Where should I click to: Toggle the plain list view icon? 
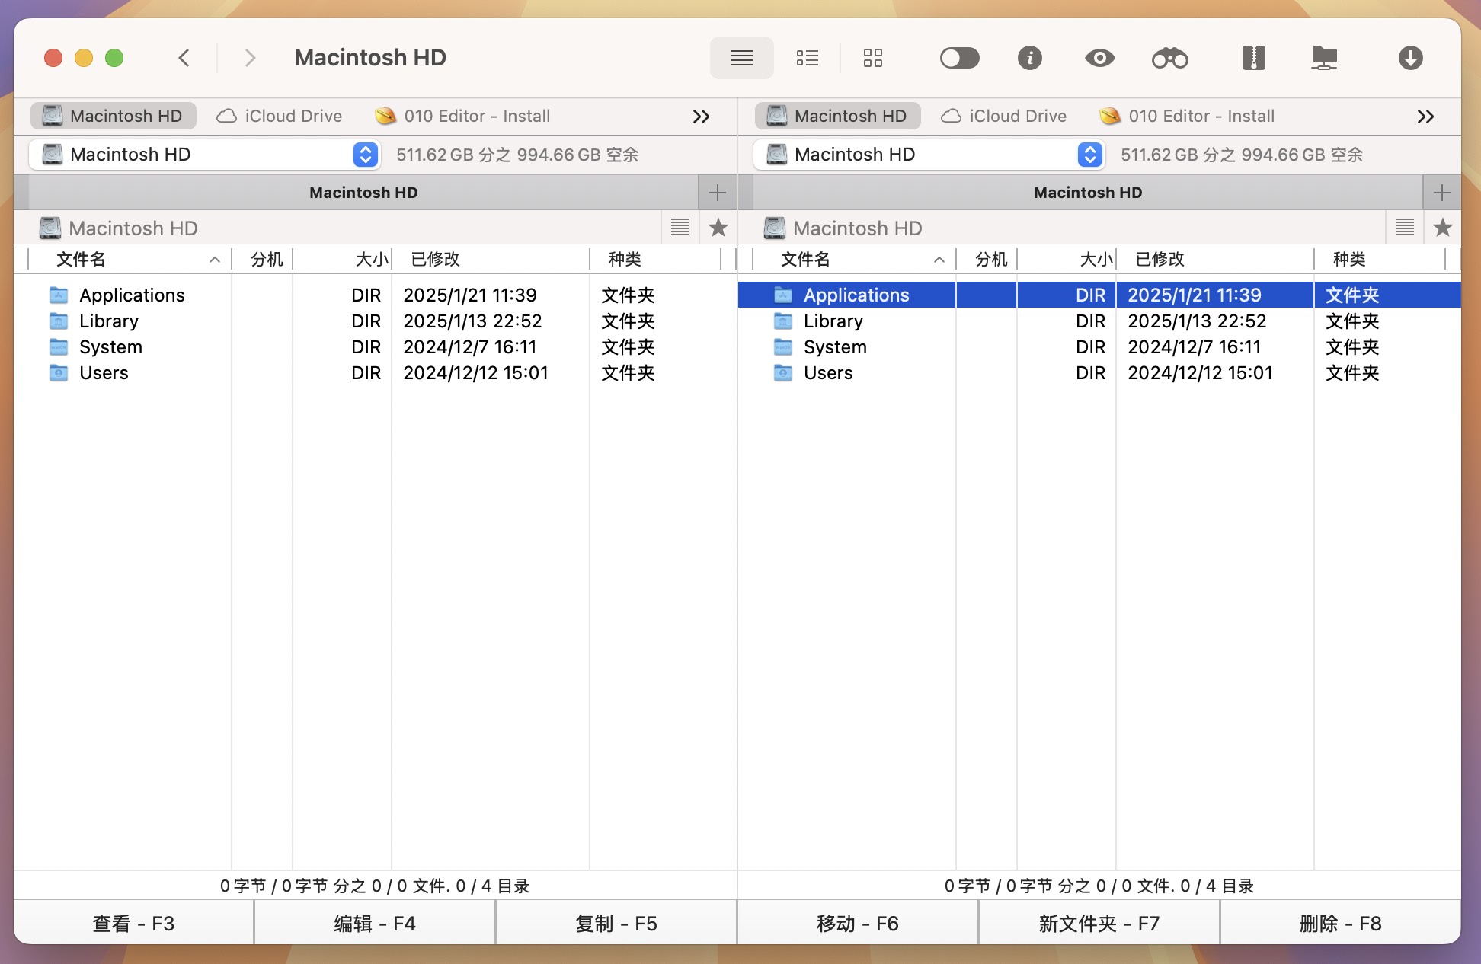tap(741, 57)
